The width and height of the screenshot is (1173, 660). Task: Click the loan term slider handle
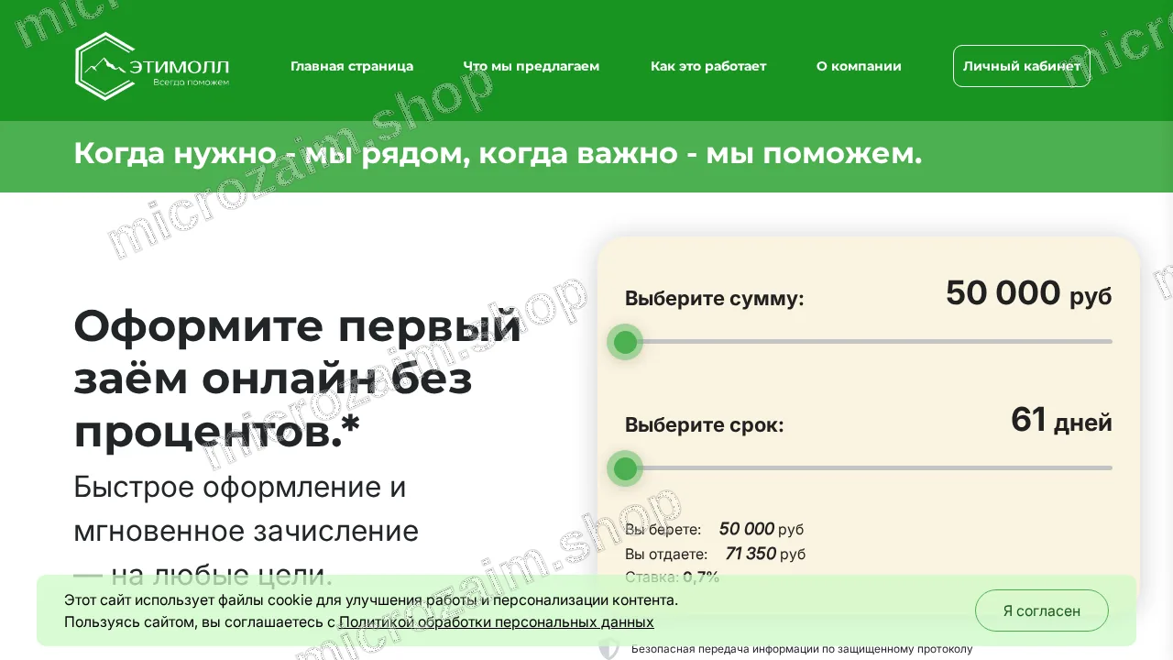click(x=625, y=469)
